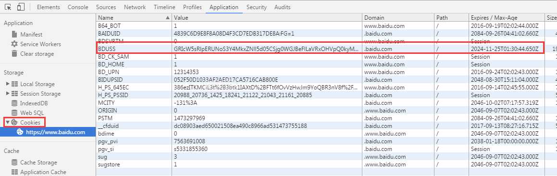Click the Clear storage trash icon
Image resolution: width=557 pixels, height=176 pixels.
(14, 54)
